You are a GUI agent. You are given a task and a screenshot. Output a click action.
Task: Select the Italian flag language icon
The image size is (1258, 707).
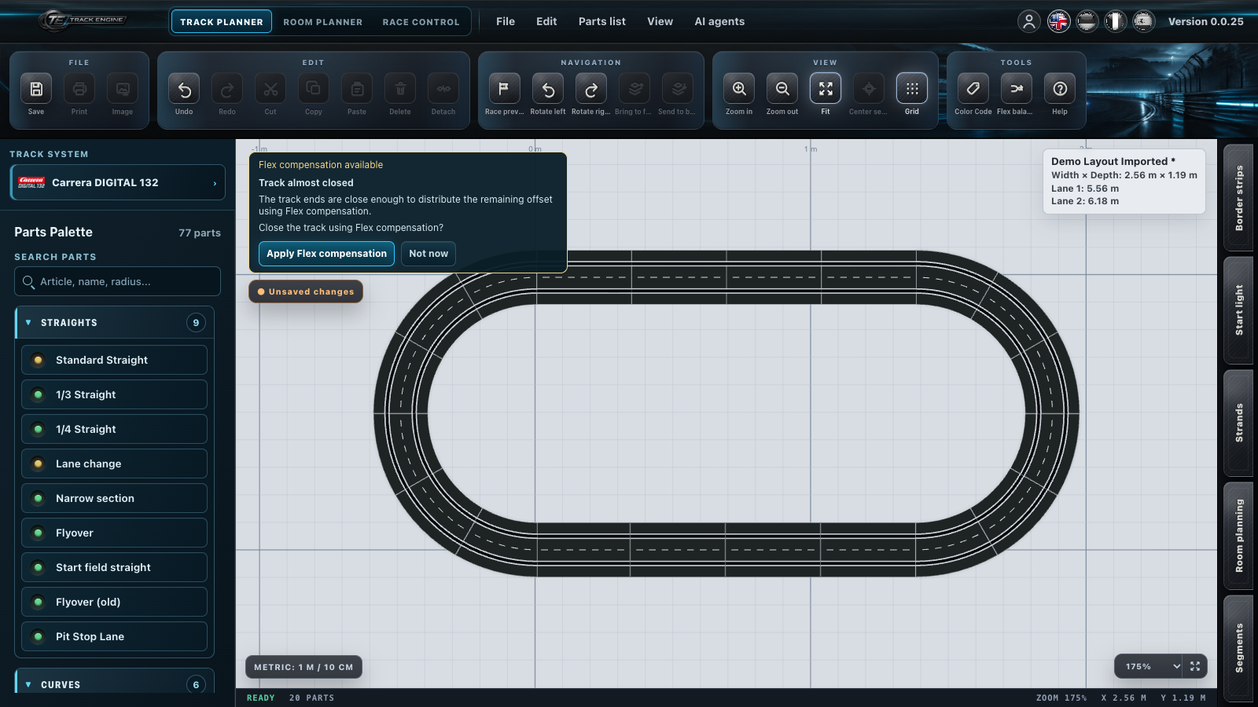1115,21
